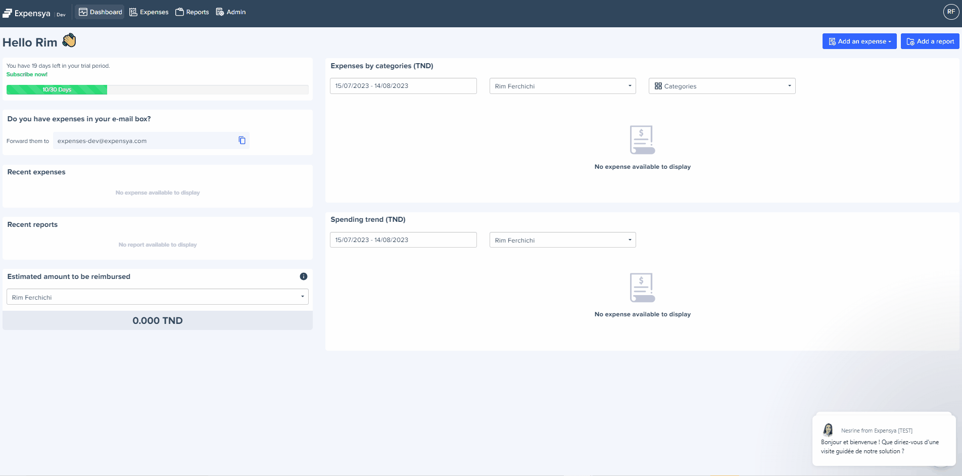Click the 10/30 Days trial progress bar
This screenshot has width=962, height=476.
(57, 89)
